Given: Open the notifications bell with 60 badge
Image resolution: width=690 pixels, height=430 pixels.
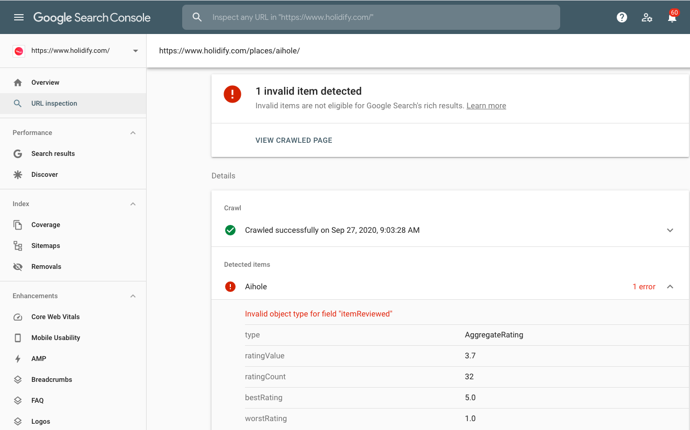Looking at the screenshot, I should (672, 18).
